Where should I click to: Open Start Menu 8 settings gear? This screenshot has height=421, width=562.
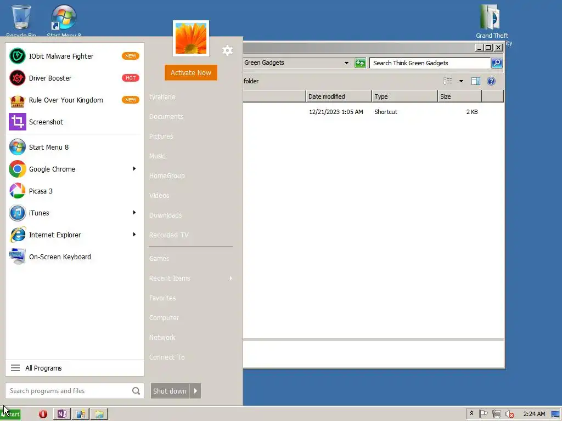[227, 50]
